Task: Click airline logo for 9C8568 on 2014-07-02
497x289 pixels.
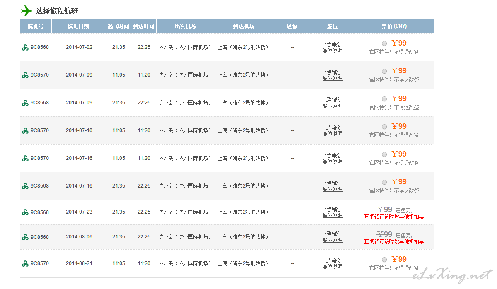Action: point(25,48)
